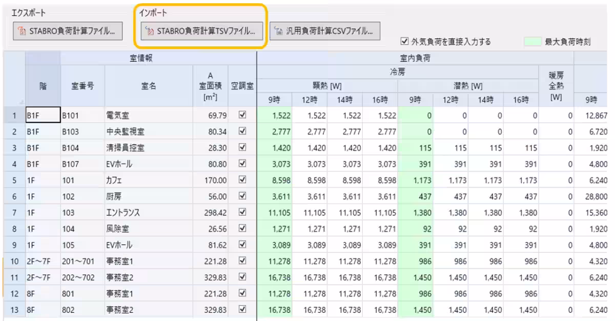
Task: Click the 室面積 cell showing 298.42
Action: tap(211, 213)
